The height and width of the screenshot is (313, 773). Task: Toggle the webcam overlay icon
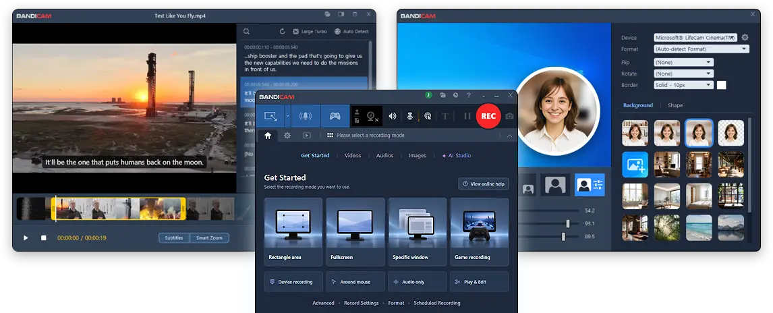click(x=373, y=116)
